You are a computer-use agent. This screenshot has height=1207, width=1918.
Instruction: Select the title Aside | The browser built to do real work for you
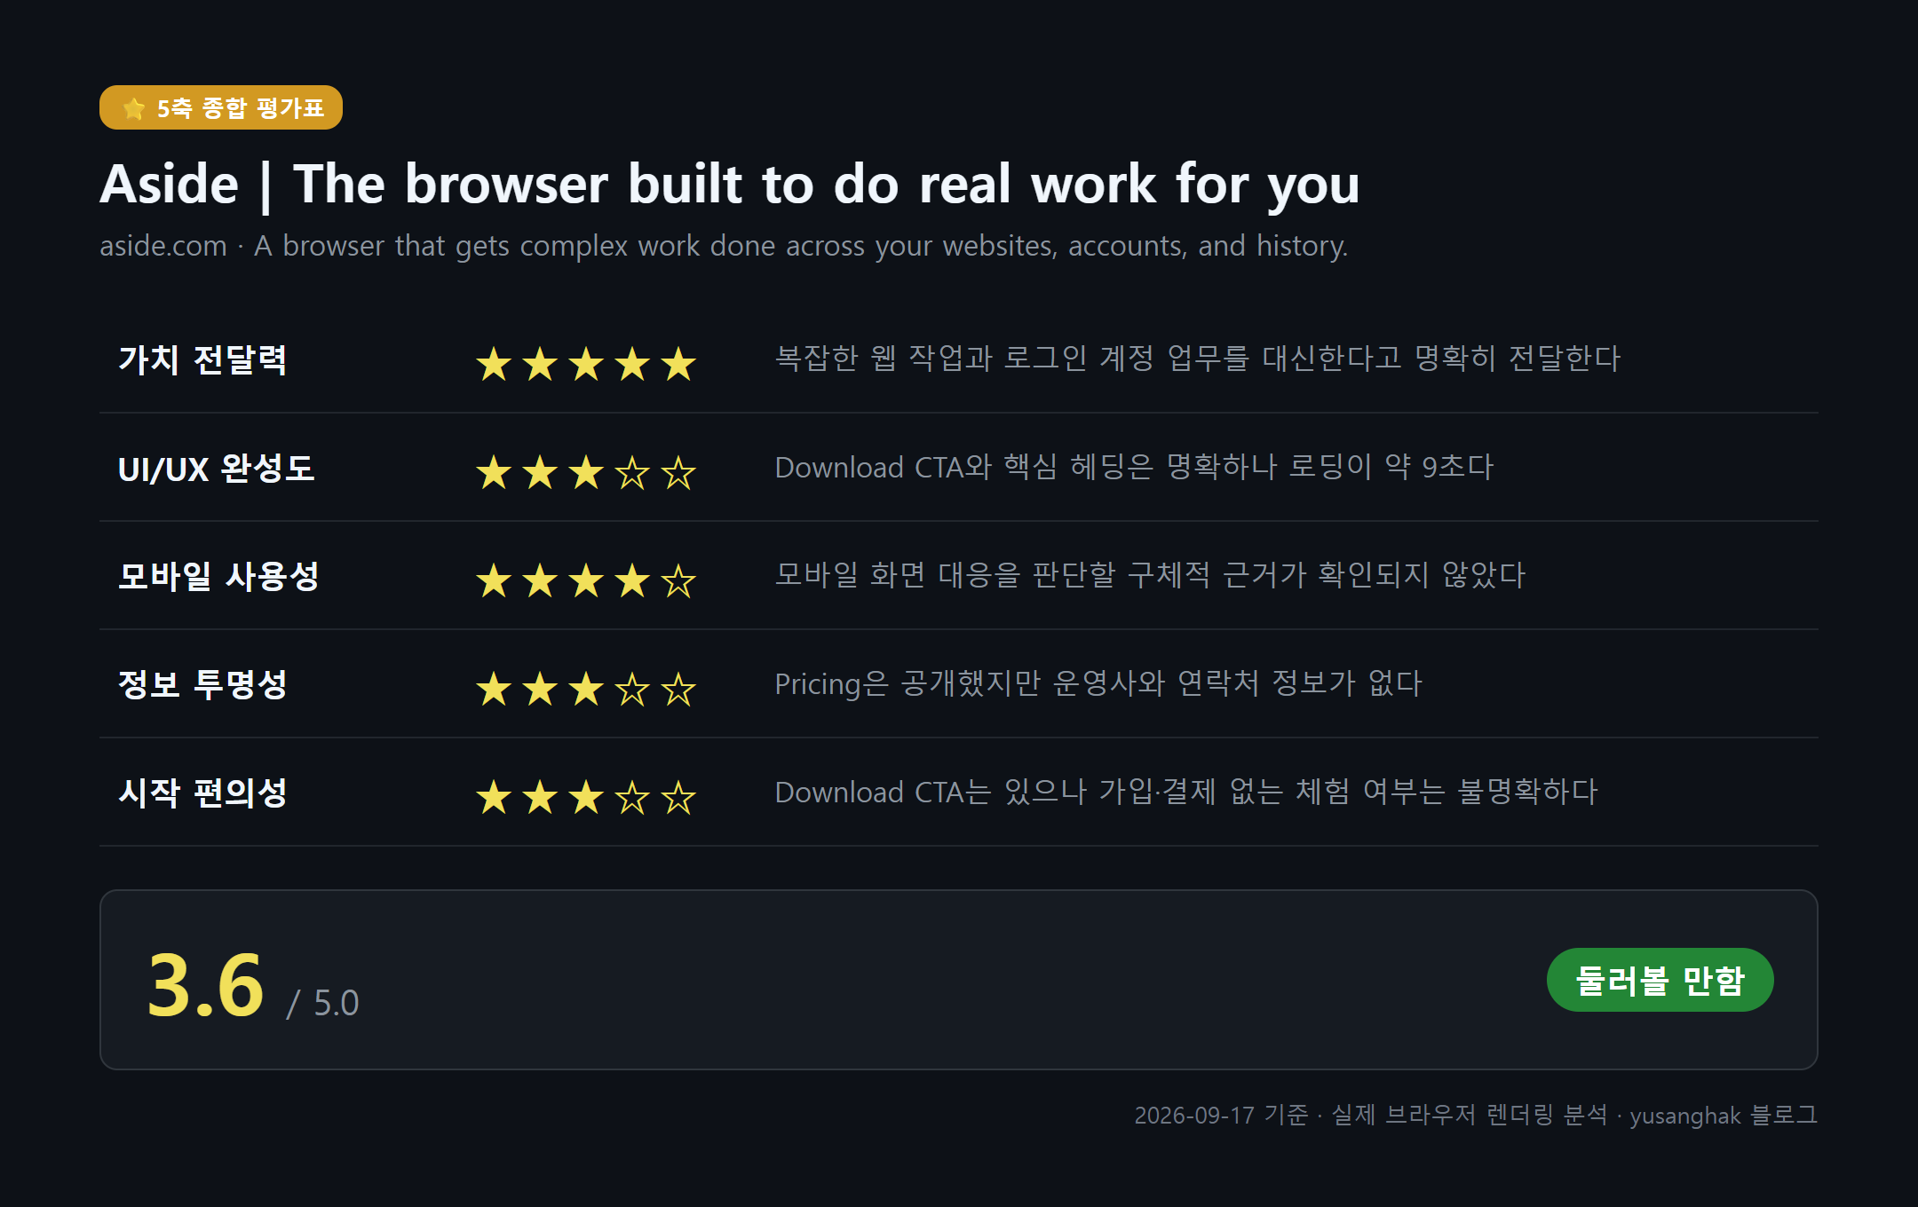(729, 184)
